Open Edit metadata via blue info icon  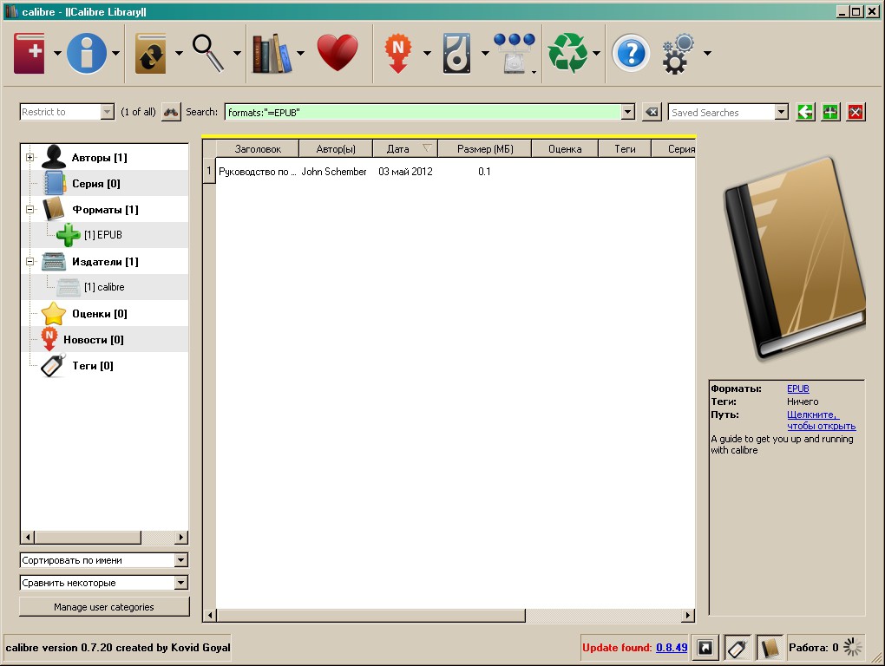[x=87, y=53]
